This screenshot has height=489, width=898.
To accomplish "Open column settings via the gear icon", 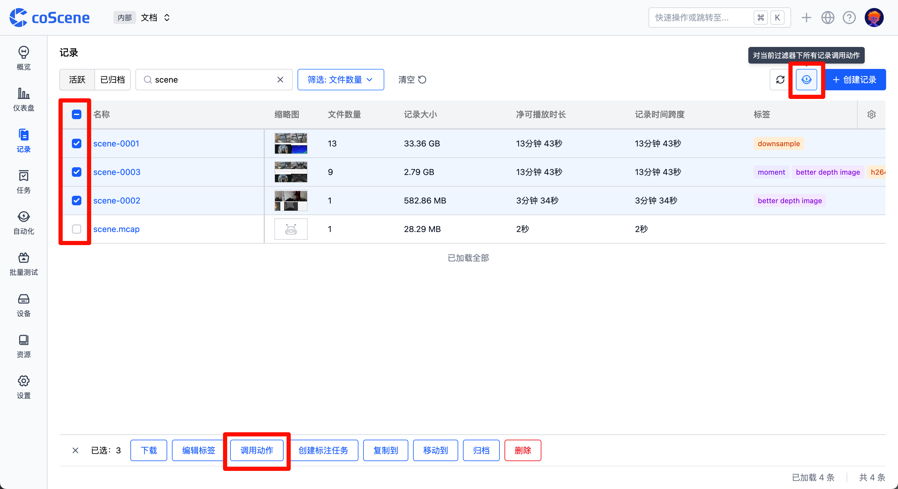I will click(x=871, y=114).
